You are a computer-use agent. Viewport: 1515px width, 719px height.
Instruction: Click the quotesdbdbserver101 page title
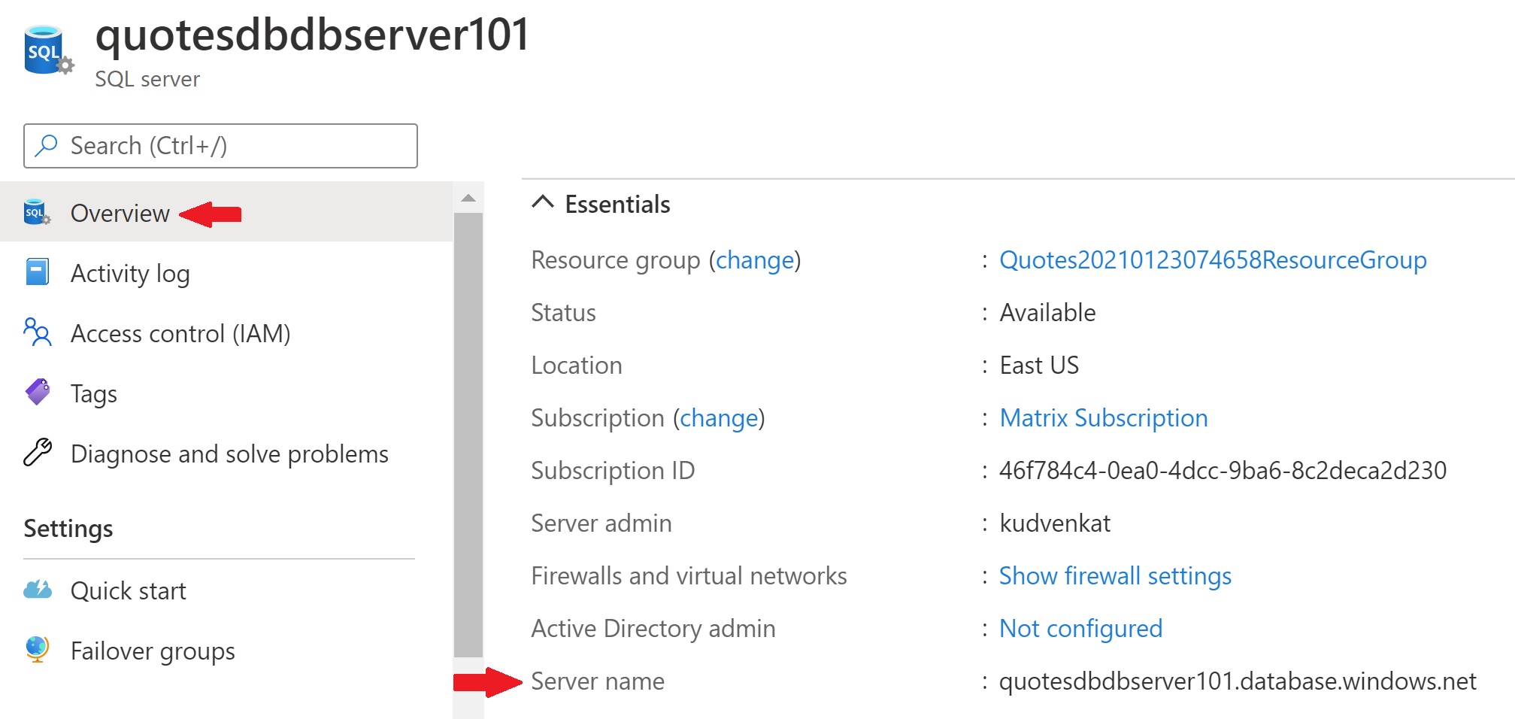[313, 35]
